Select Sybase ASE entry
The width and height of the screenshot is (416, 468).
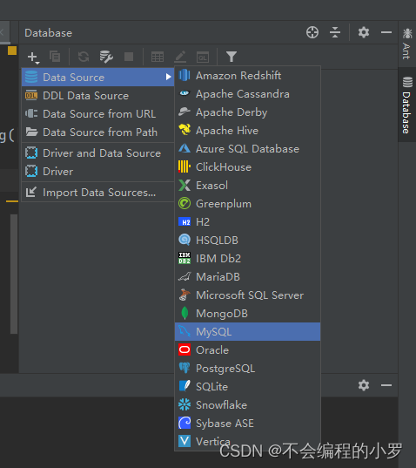(x=248, y=423)
